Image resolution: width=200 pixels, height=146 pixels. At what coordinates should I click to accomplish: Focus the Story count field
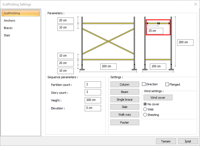click(93, 92)
